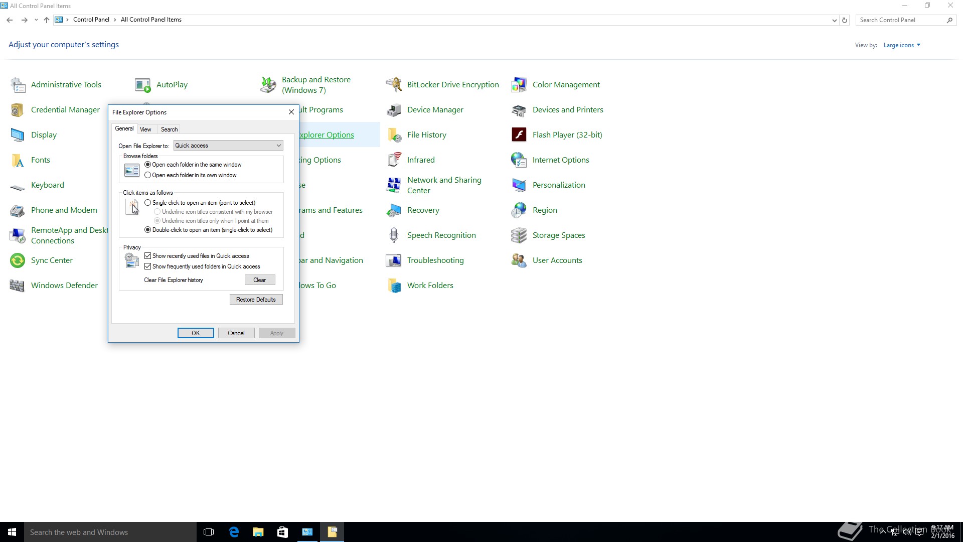Expand the address bar history dropdown
The image size is (963, 542).
pyautogui.click(x=834, y=21)
